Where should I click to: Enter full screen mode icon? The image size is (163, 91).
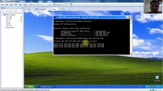tap(62, 5)
